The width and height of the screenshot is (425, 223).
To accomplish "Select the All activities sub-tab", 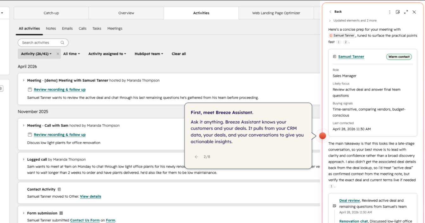I will 29,28.
